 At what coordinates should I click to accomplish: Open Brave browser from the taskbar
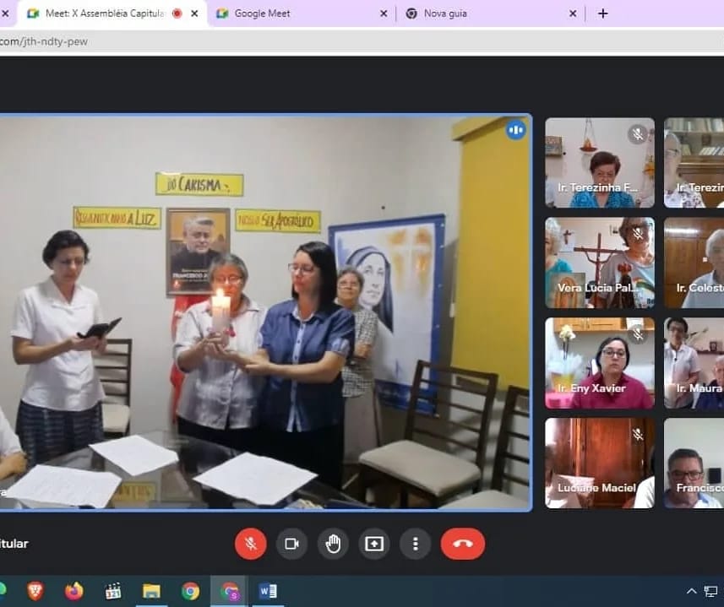[x=35, y=591]
